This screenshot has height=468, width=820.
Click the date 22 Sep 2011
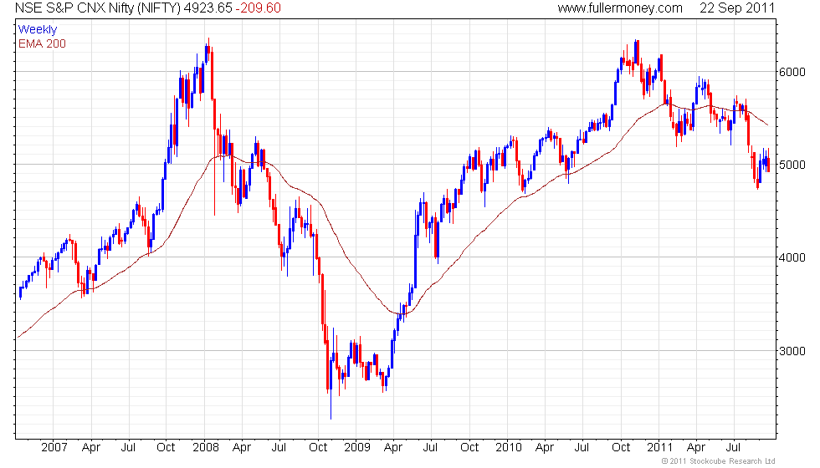737,8
